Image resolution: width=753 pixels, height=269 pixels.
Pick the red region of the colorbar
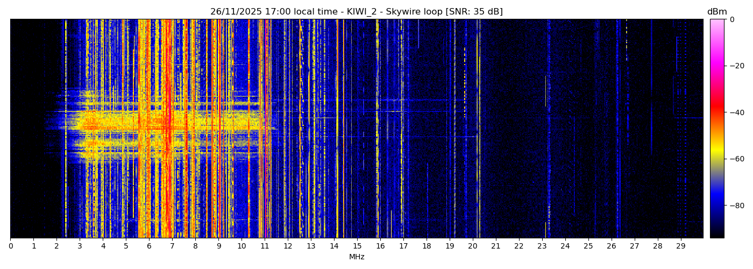[717, 108]
